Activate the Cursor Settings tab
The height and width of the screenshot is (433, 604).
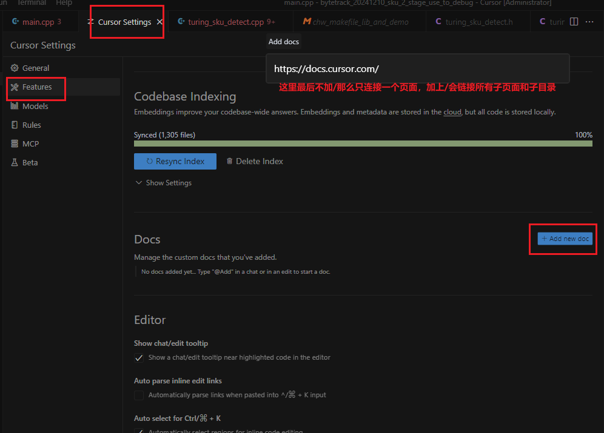click(124, 22)
